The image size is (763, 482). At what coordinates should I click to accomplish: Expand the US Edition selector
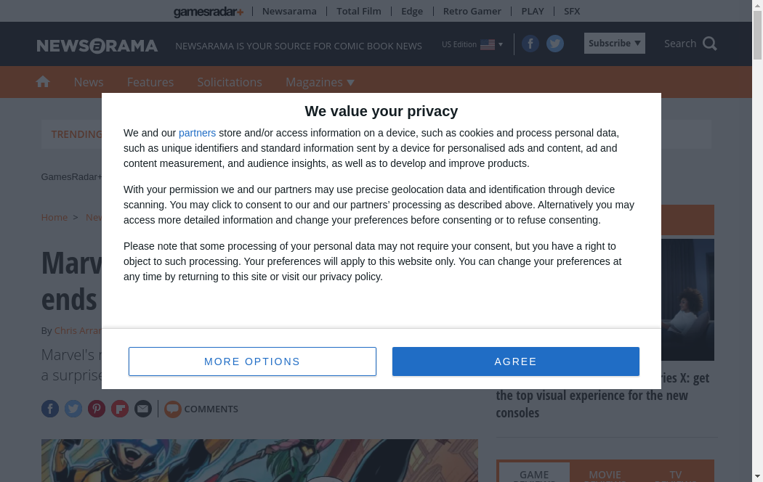pos(472,44)
